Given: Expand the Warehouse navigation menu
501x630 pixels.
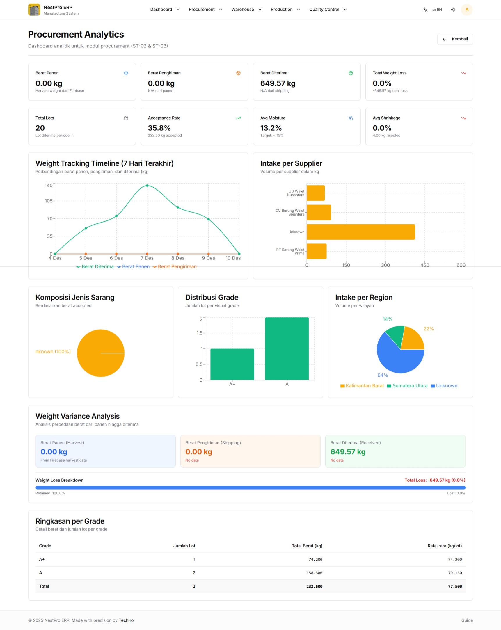Looking at the screenshot, I should (246, 9).
